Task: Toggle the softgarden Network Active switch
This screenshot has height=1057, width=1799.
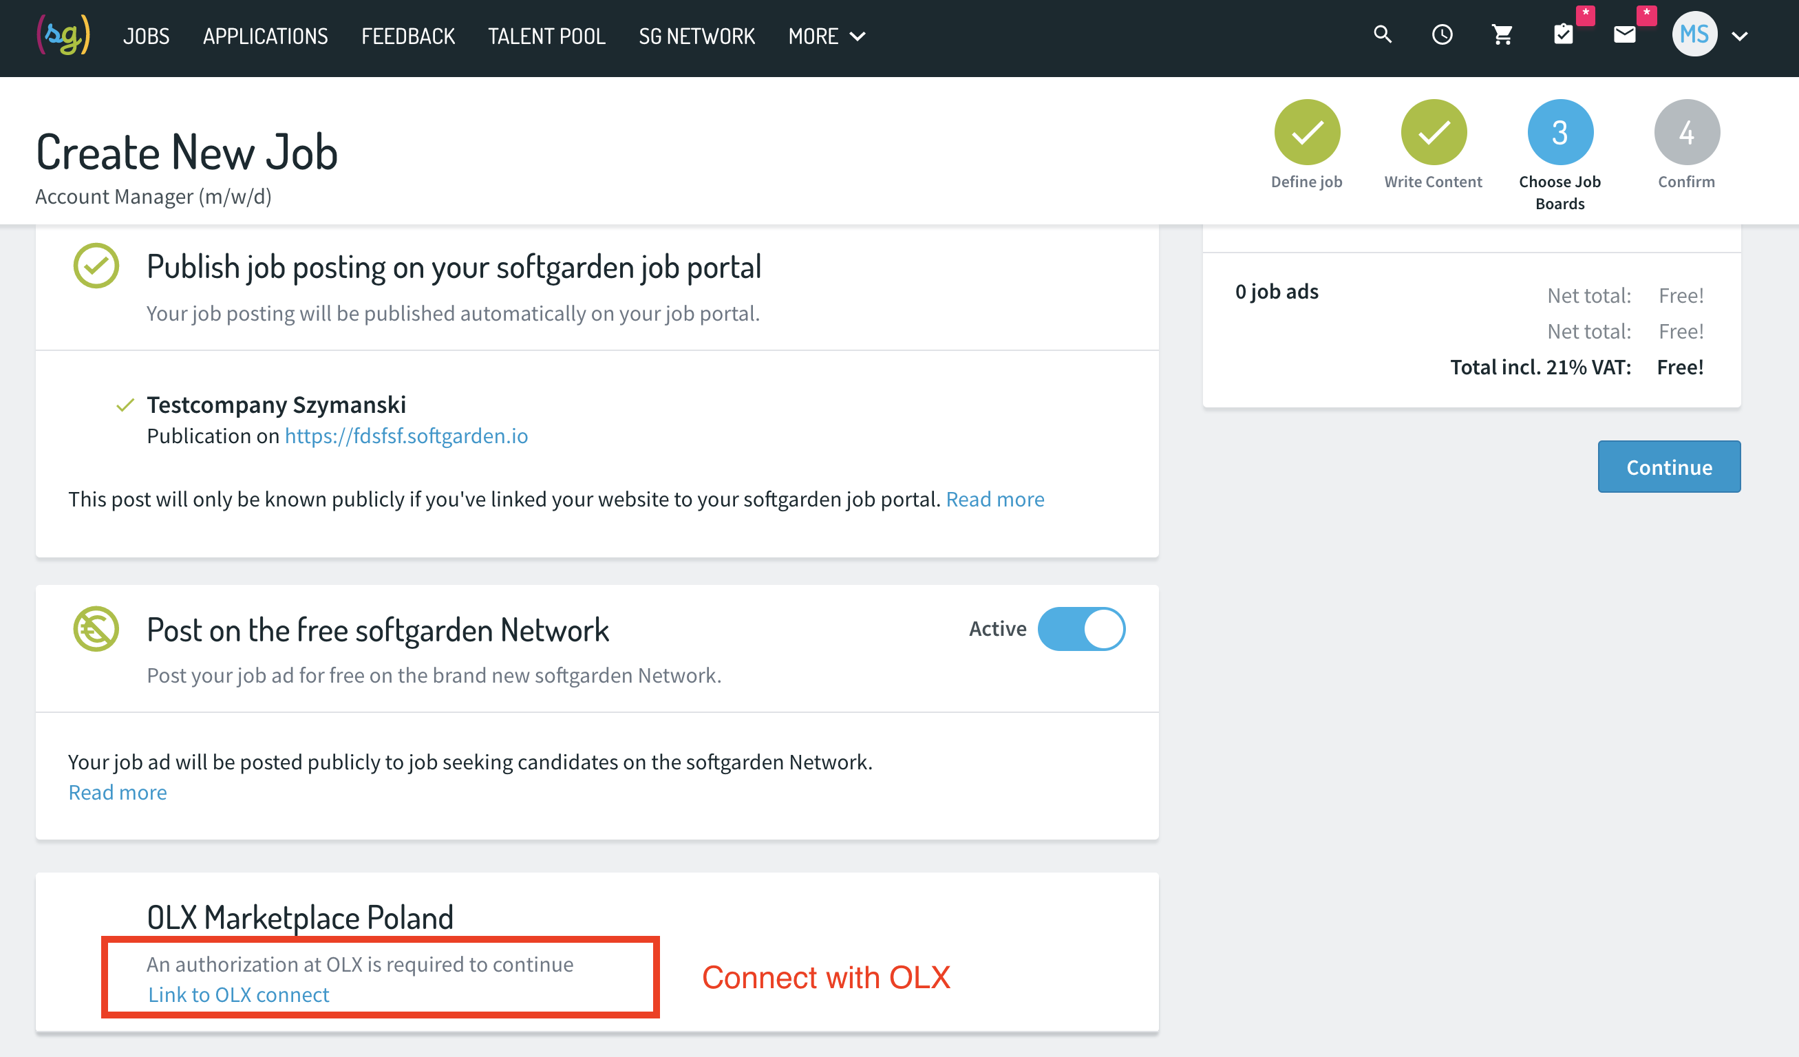Action: (x=1082, y=629)
